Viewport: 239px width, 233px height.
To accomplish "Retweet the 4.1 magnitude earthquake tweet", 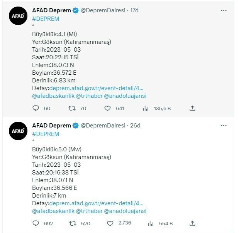I will click(72, 109).
